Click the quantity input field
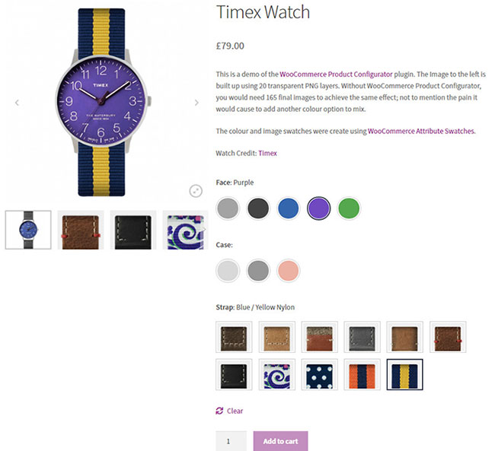 point(231,441)
